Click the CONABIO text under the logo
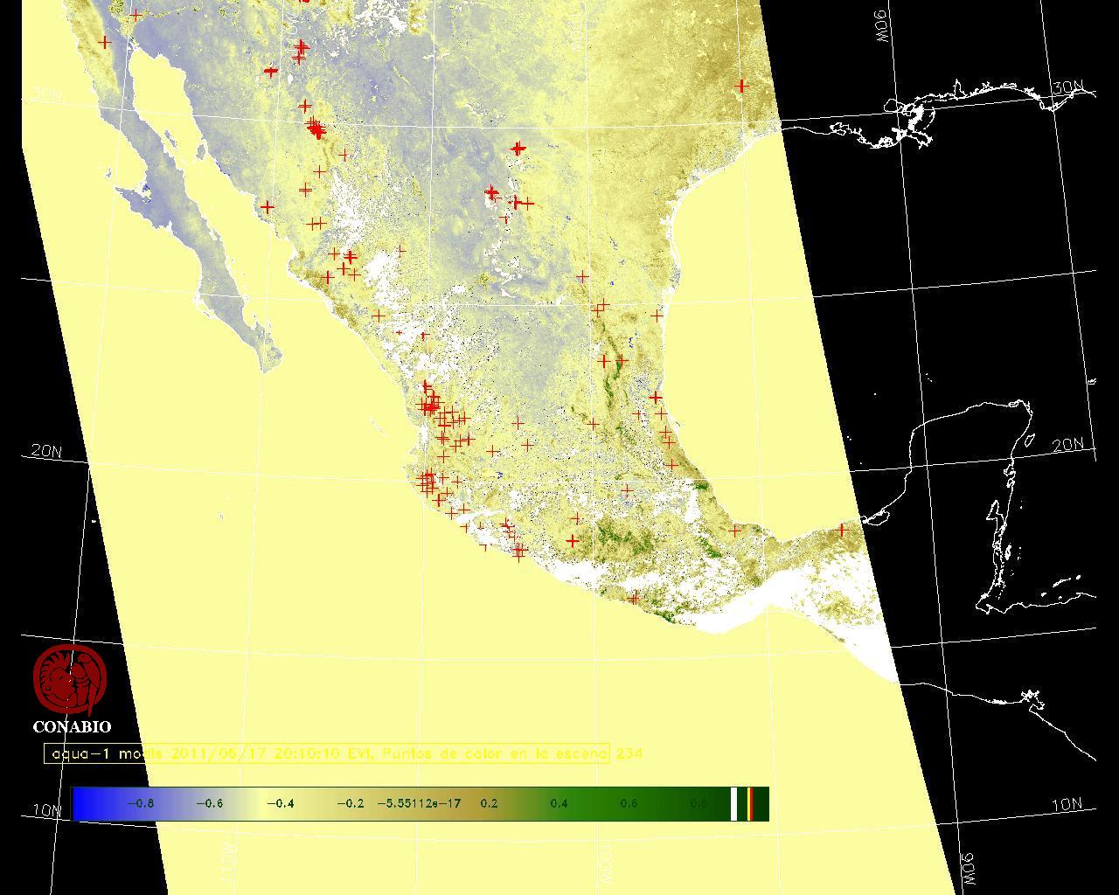The height and width of the screenshot is (895, 1119). point(72,726)
